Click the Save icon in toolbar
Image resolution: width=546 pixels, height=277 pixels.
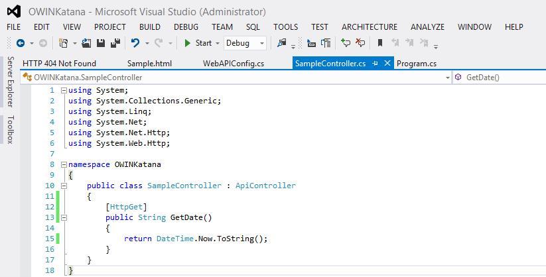click(101, 43)
